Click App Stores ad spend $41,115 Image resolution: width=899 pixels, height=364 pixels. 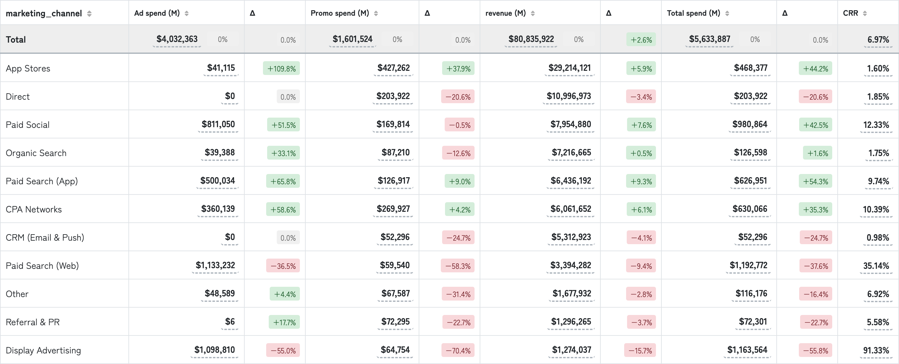pos(221,68)
